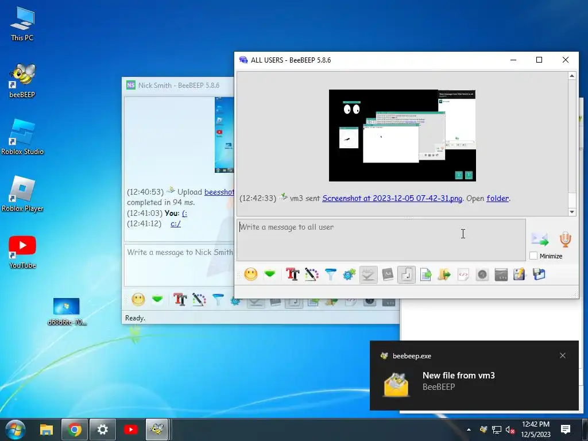This screenshot has height=441, width=588.
Task: Click filter funnel in Nick Smith window
Action: (218, 299)
